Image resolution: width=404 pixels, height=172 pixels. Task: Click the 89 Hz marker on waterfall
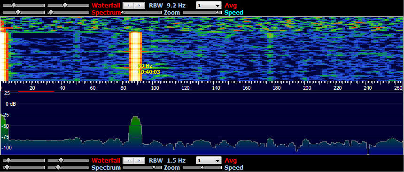(x=145, y=66)
